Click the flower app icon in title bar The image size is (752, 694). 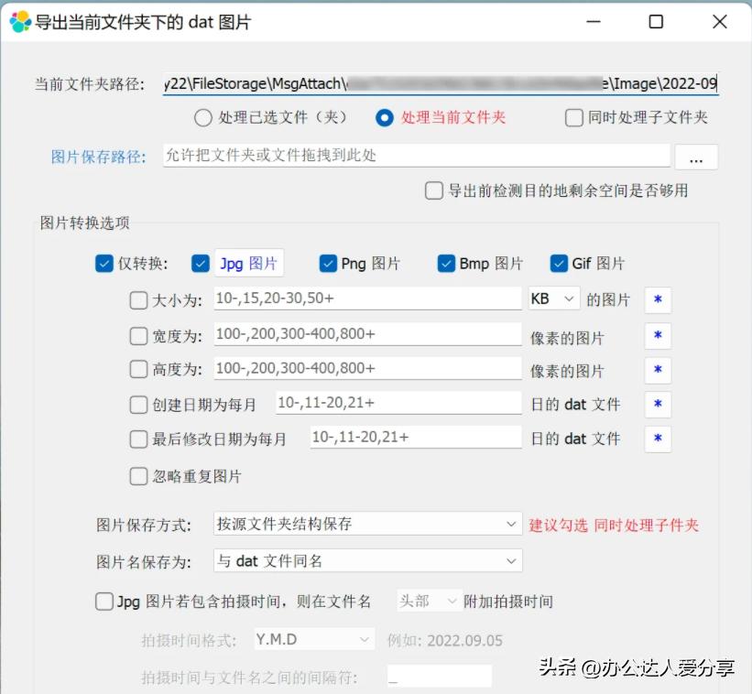(20, 20)
